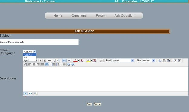The width and height of the screenshot is (189, 112).
Task: Remove all styles with eraser icon
Action: pos(101,61)
